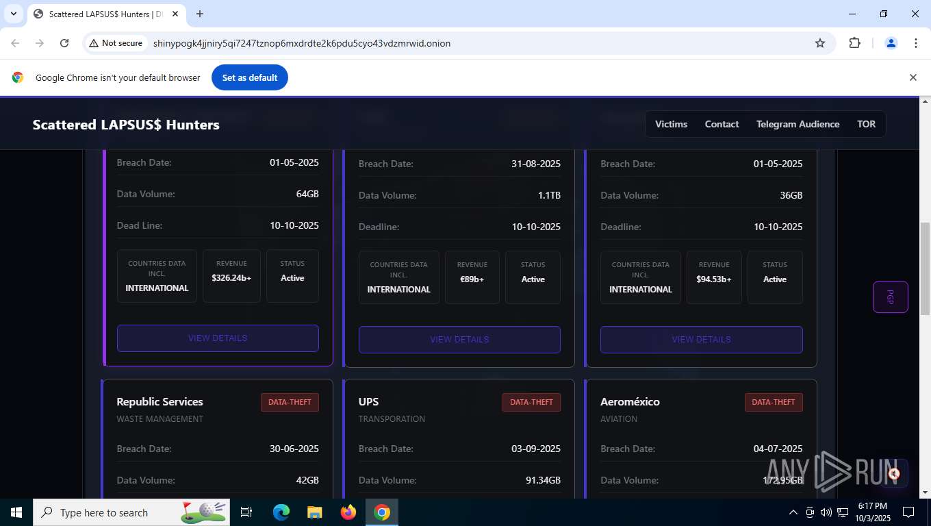Click the 31-08-2025 breach date
Image resolution: width=931 pixels, height=526 pixels.
pos(536,164)
